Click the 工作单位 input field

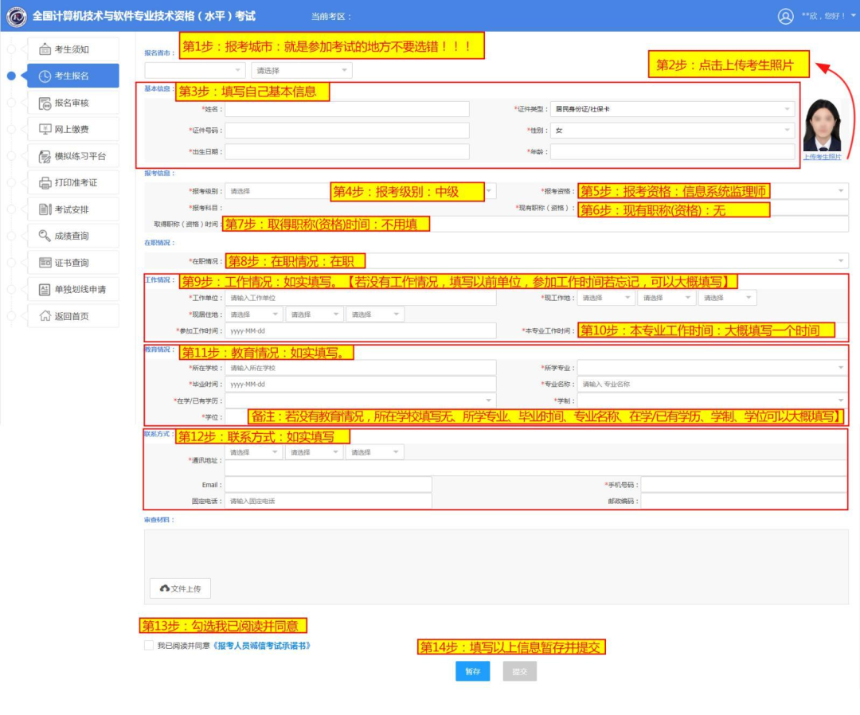(361, 298)
